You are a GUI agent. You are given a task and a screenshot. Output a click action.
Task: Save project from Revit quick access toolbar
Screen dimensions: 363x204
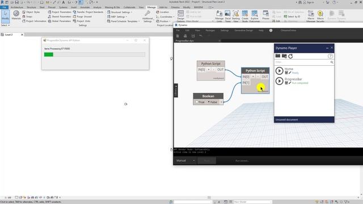pos(16,2)
